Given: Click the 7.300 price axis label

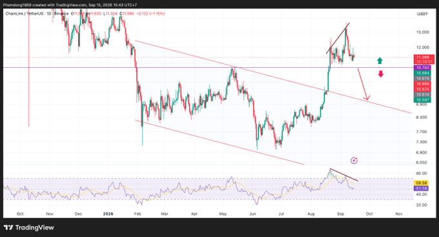Looking at the screenshot, I should coord(422,142).
